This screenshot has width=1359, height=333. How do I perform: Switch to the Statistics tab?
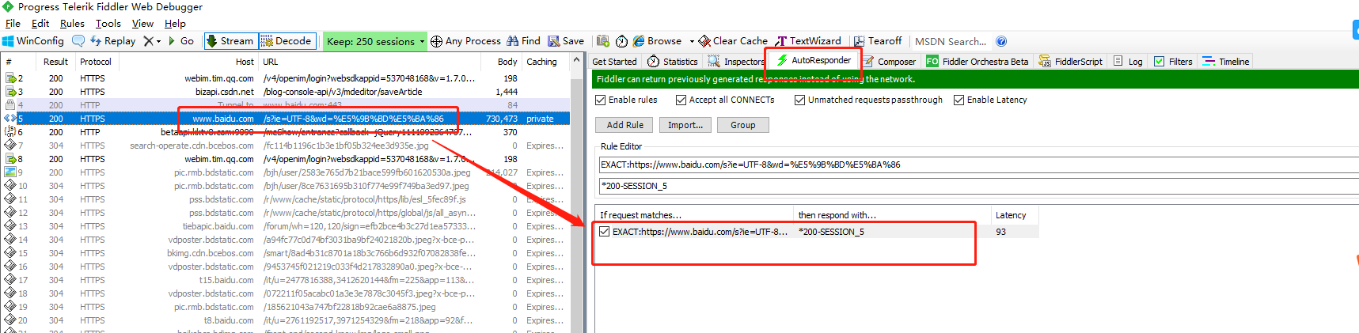[x=673, y=62]
